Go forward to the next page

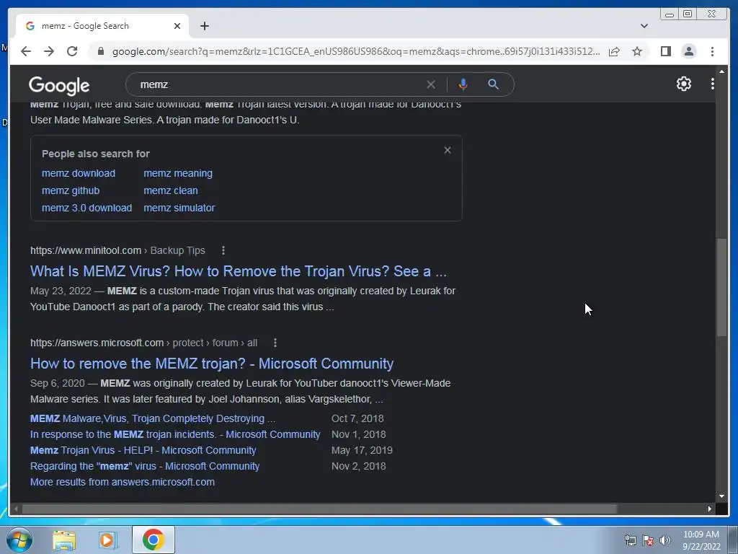pyautogui.click(x=49, y=51)
